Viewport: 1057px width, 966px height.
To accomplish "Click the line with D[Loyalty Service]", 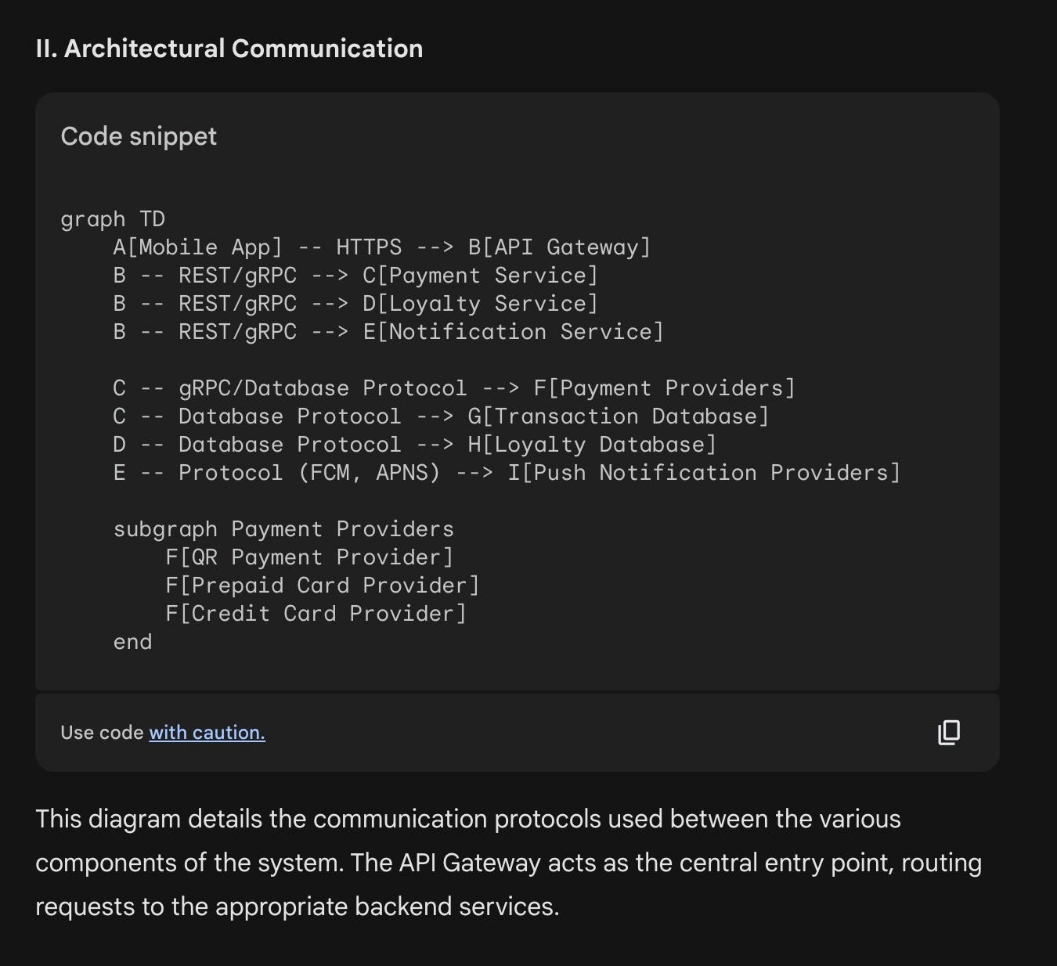I will (x=355, y=304).
